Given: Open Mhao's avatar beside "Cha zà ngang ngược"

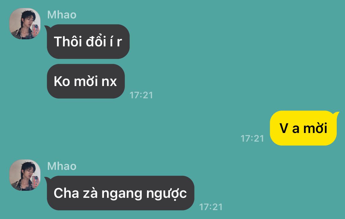Looking at the screenshot, I should click(25, 175).
